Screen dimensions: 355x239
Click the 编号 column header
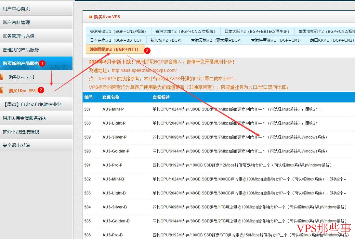tap(89, 98)
